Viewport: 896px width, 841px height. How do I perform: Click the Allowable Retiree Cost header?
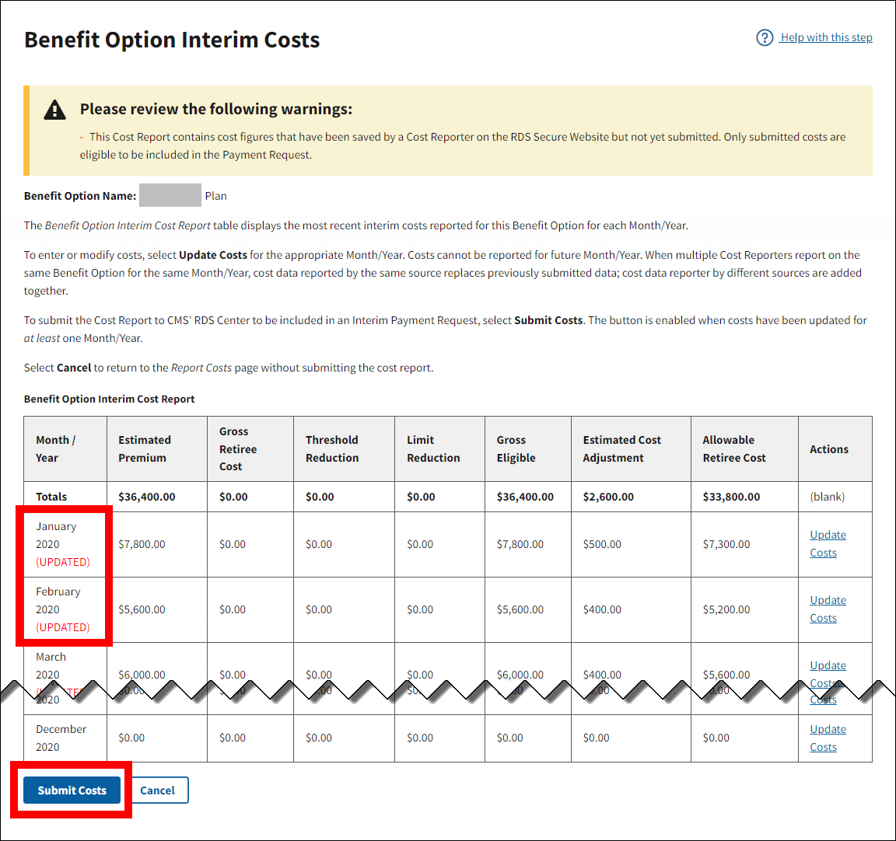(733, 448)
